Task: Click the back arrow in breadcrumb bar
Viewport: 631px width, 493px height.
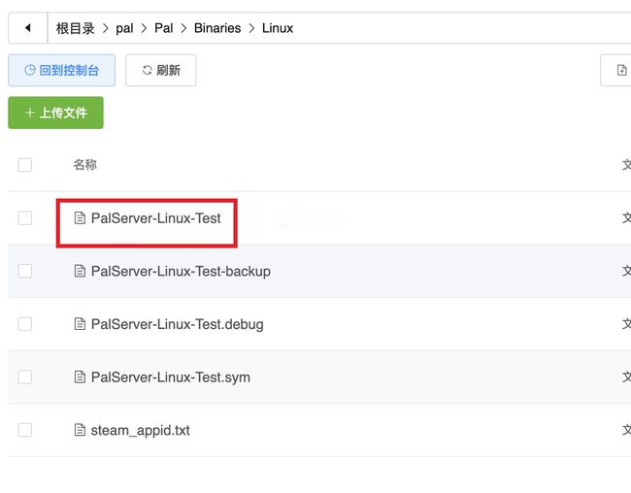Action: (28, 28)
